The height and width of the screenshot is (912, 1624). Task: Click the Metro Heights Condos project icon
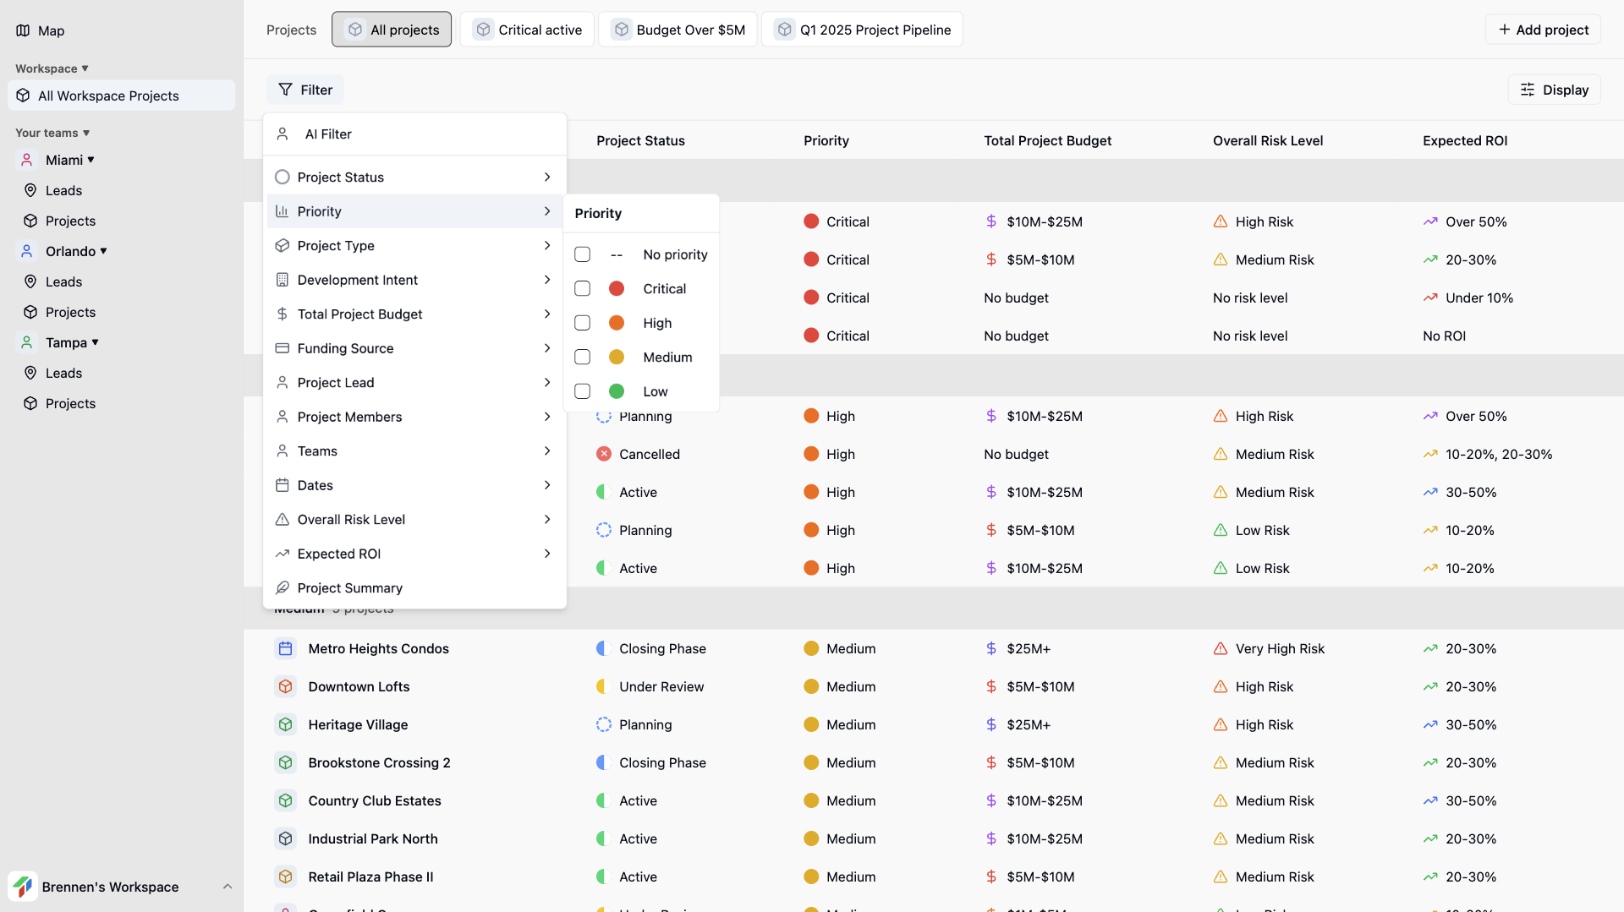[x=285, y=648]
